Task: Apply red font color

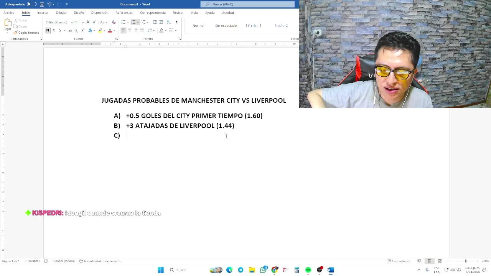Action: coord(110,30)
